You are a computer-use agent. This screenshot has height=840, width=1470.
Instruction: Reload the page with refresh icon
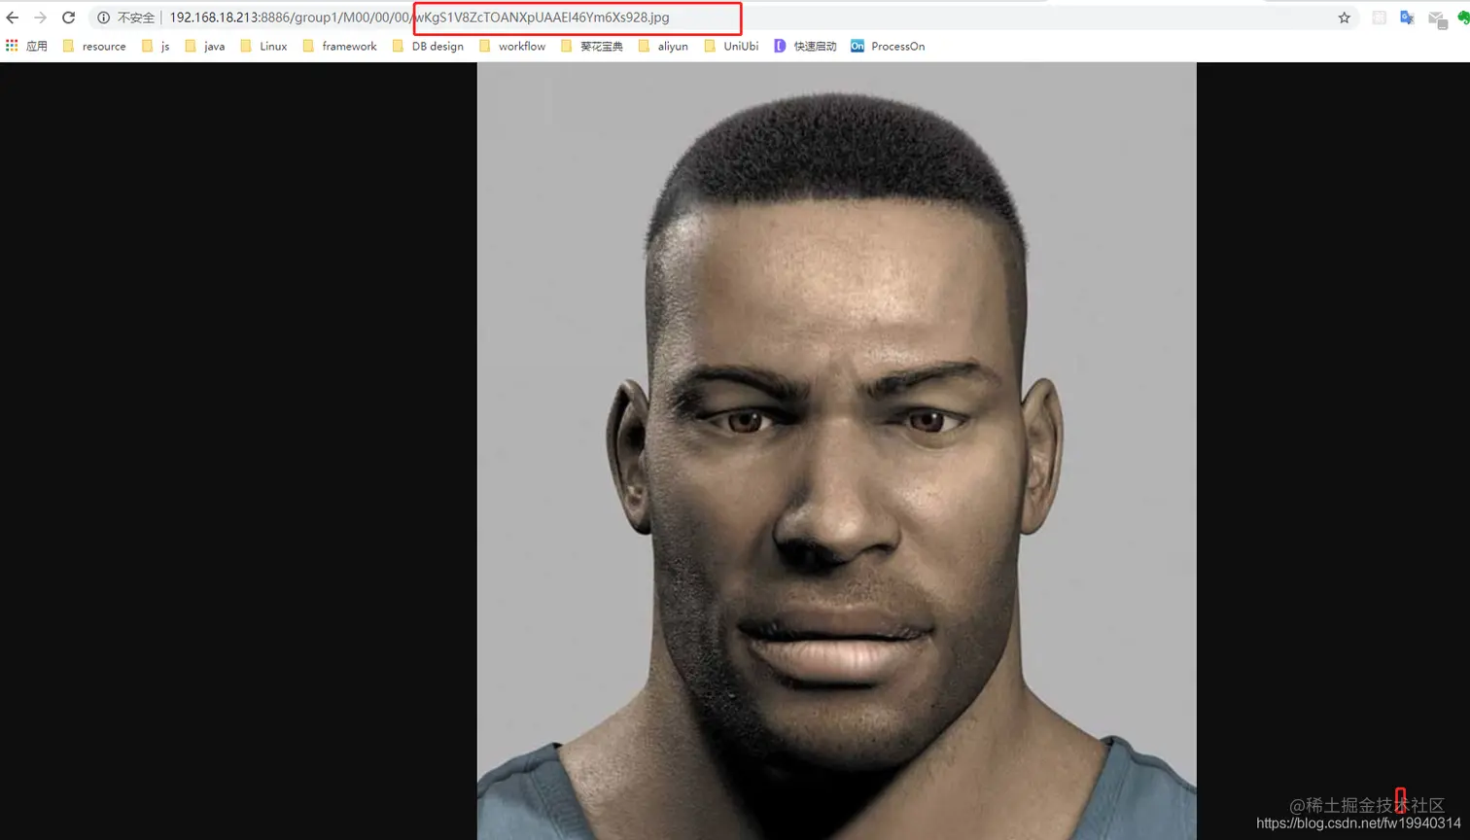pyautogui.click(x=68, y=17)
